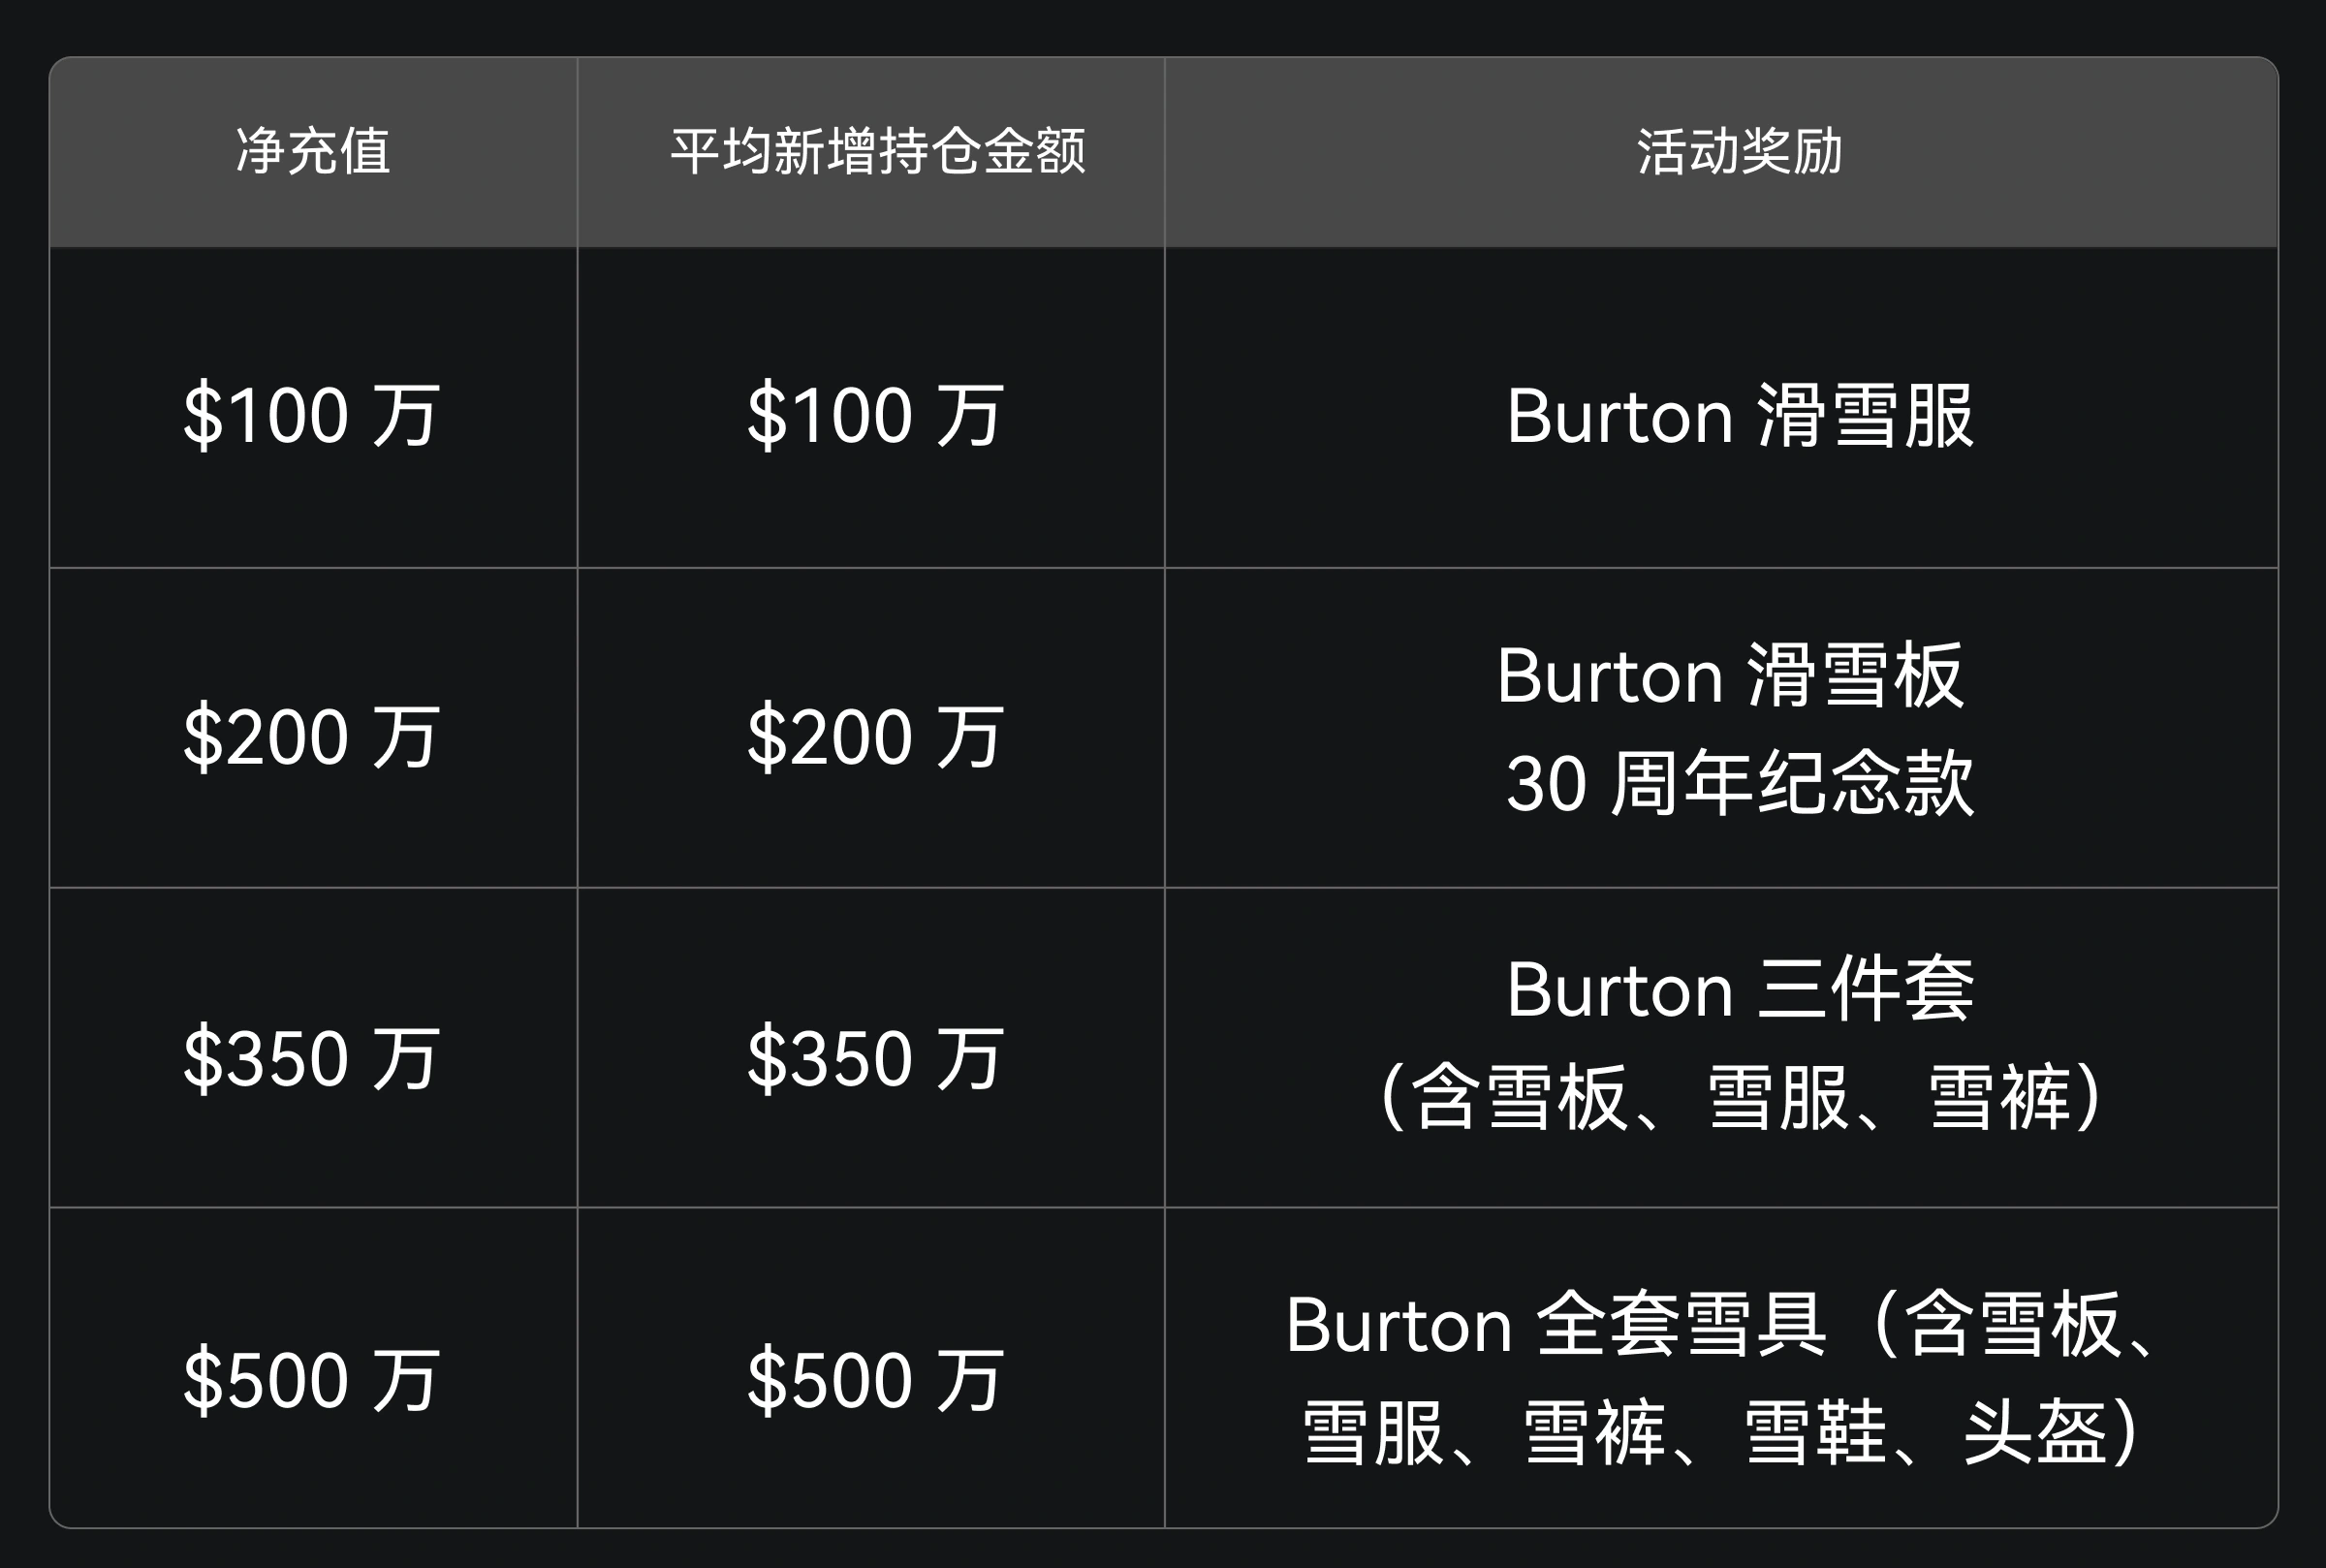The width and height of the screenshot is (2326, 1568).
Task: Click the Burton 滑雪板 text
Action: click(x=1730, y=676)
